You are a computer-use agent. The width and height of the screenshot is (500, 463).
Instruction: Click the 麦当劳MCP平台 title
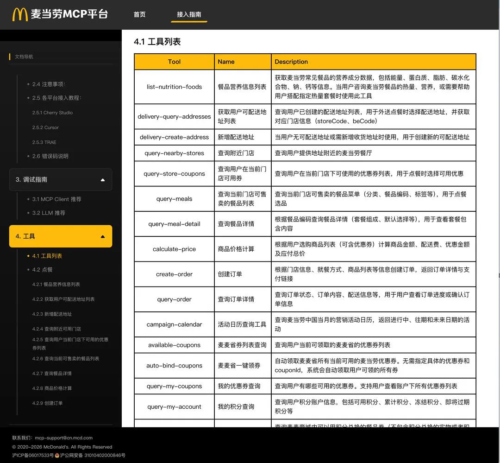click(x=69, y=14)
